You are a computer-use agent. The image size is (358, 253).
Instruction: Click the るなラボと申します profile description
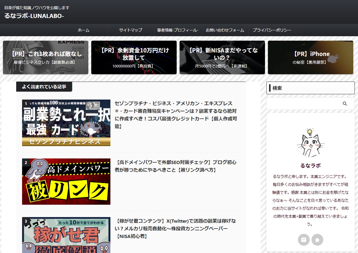pyautogui.click(x=310, y=200)
